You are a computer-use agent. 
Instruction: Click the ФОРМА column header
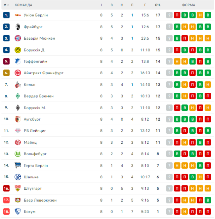pos(188,5)
